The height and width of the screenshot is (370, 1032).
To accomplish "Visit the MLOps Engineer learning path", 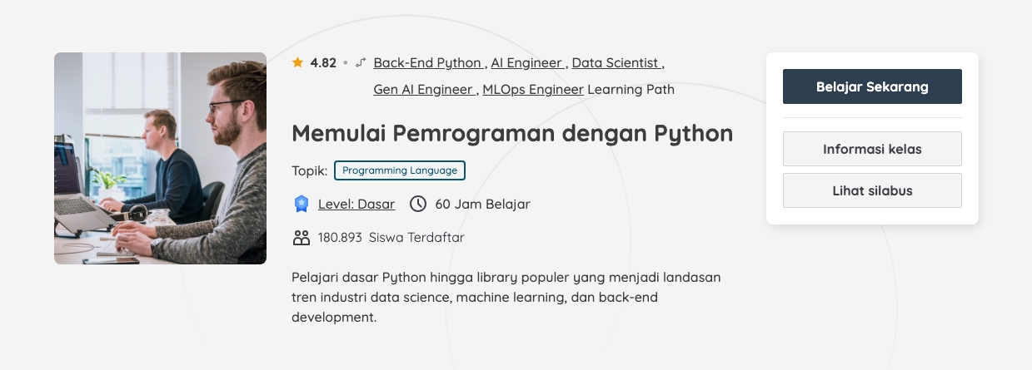I will (532, 89).
